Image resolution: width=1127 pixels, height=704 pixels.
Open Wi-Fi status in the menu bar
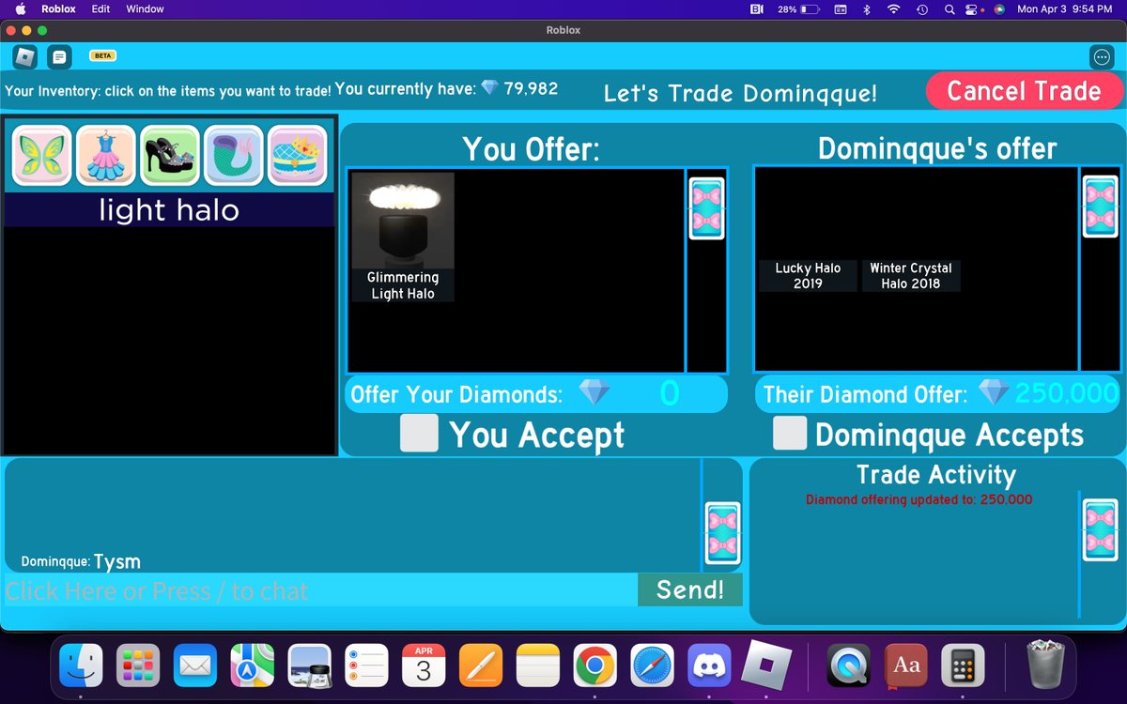(x=893, y=8)
